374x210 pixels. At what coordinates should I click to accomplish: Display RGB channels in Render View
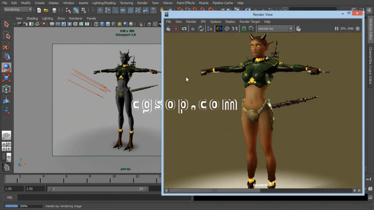pos(219,29)
